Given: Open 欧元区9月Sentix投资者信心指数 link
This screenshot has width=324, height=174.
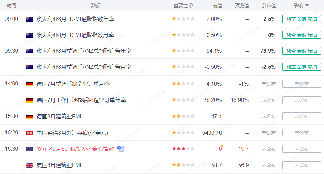Looking at the screenshot, I should click(x=75, y=149).
